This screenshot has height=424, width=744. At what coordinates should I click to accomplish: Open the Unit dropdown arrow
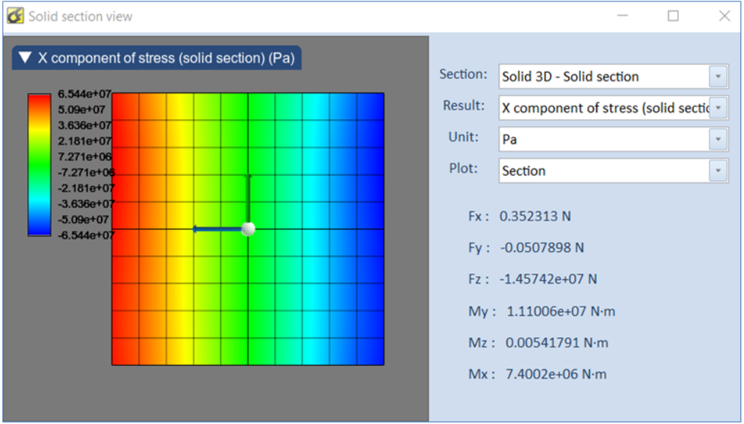[x=717, y=140]
